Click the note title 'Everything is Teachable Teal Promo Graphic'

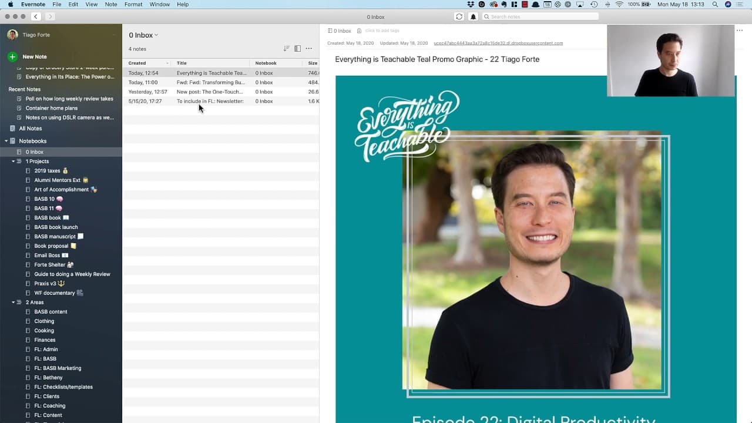click(437, 59)
